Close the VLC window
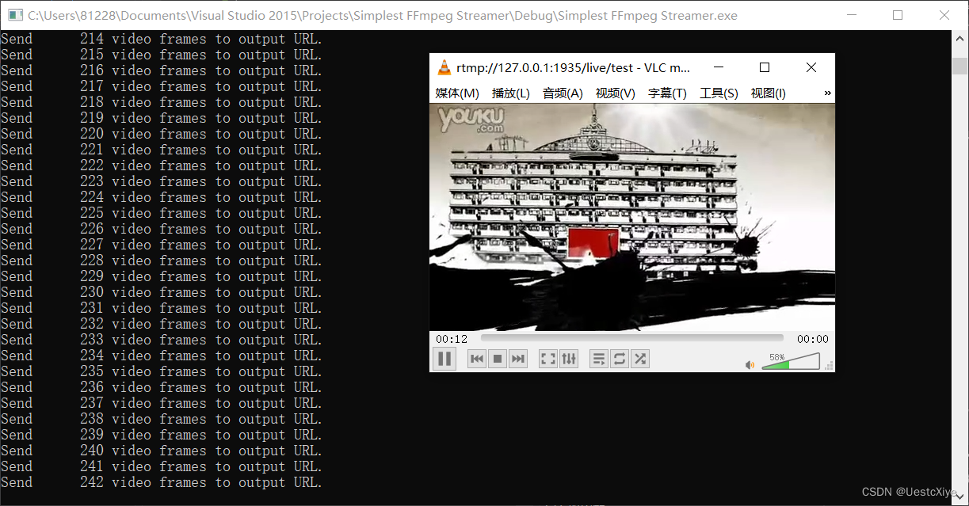The width and height of the screenshot is (969, 506). click(811, 68)
